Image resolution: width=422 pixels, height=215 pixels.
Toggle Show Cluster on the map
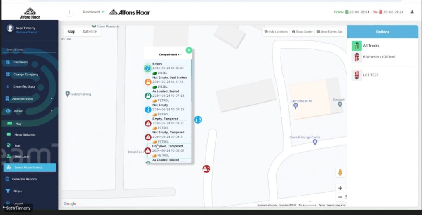click(302, 32)
